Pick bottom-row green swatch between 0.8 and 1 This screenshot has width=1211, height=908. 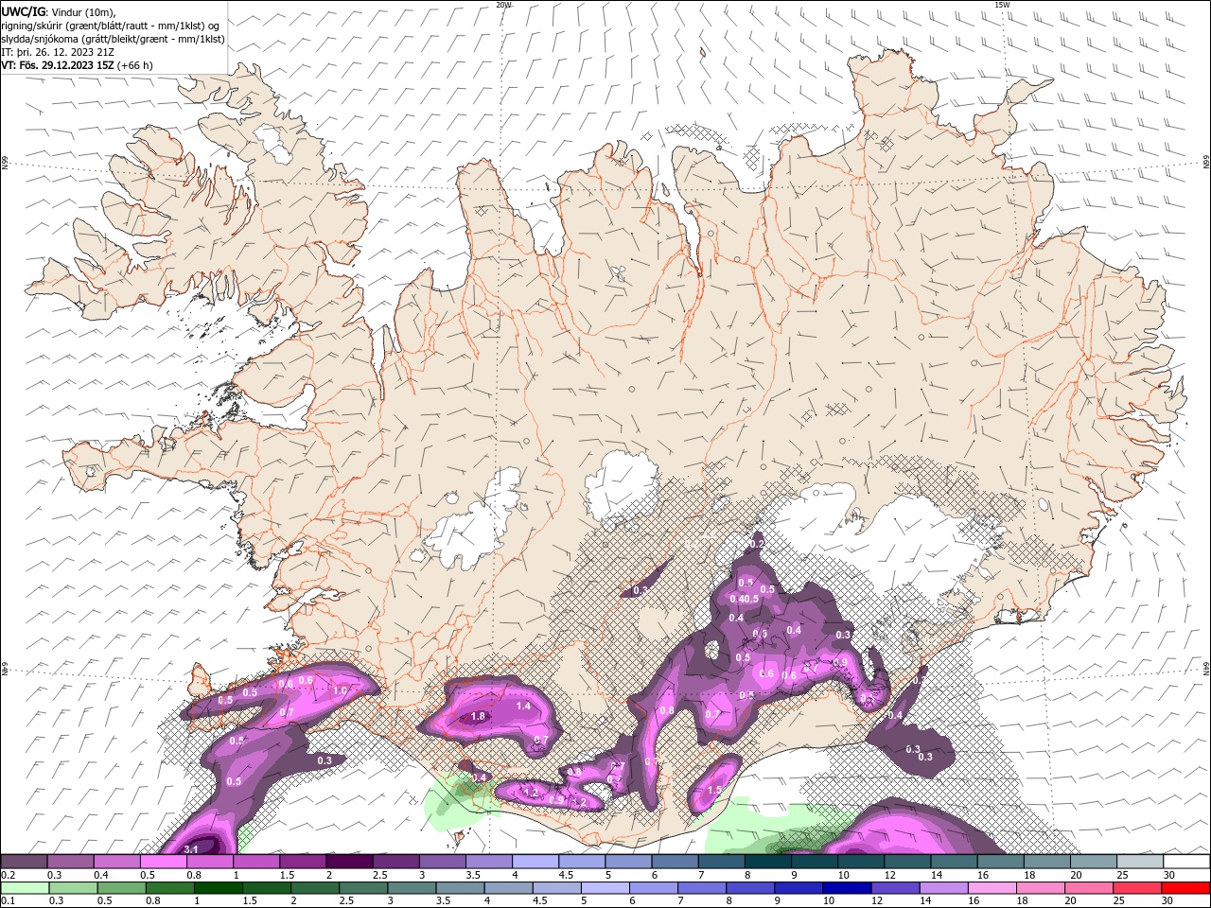tap(170, 888)
